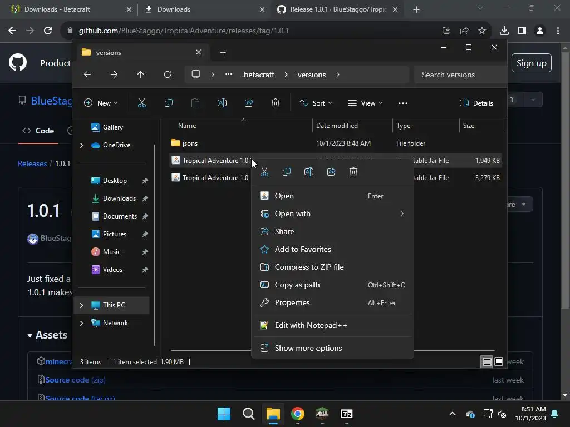The image size is (570, 427).
Task: Open the Source code (zip) link
Action: pos(75,380)
